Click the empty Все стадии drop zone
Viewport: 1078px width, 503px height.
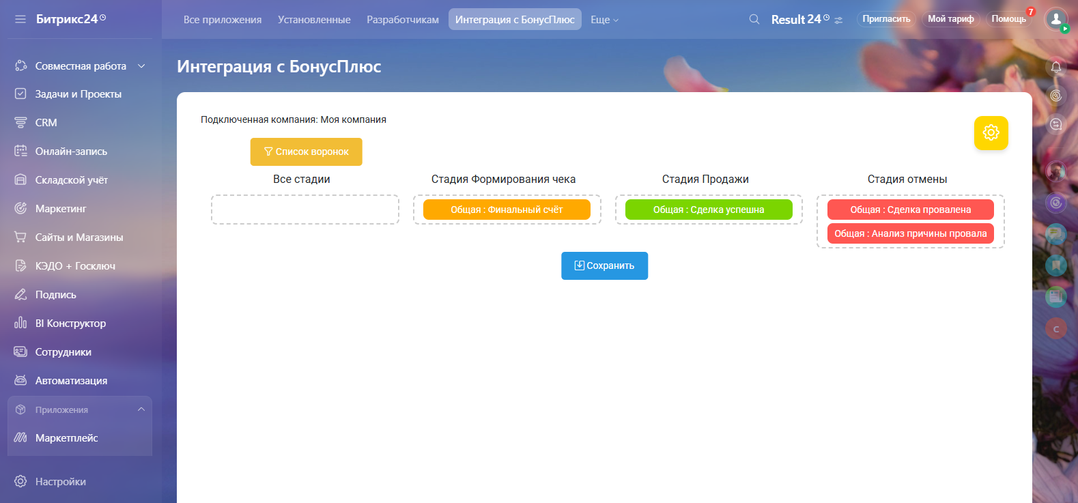[x=305, y=210]
